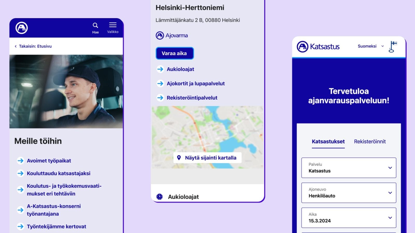Select the Kouluttaudu katsastajaksi link
The height and width of the screenshot is (233, 415).
[x=58, y=173]
